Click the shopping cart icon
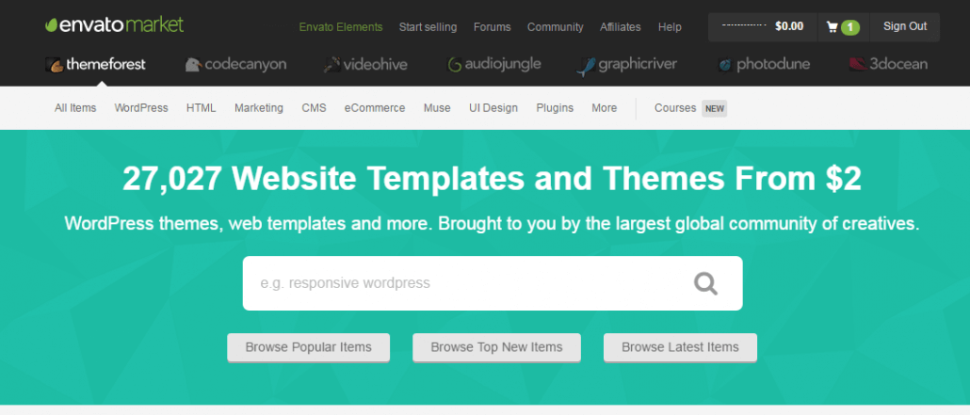 click(x=833, y=27)
